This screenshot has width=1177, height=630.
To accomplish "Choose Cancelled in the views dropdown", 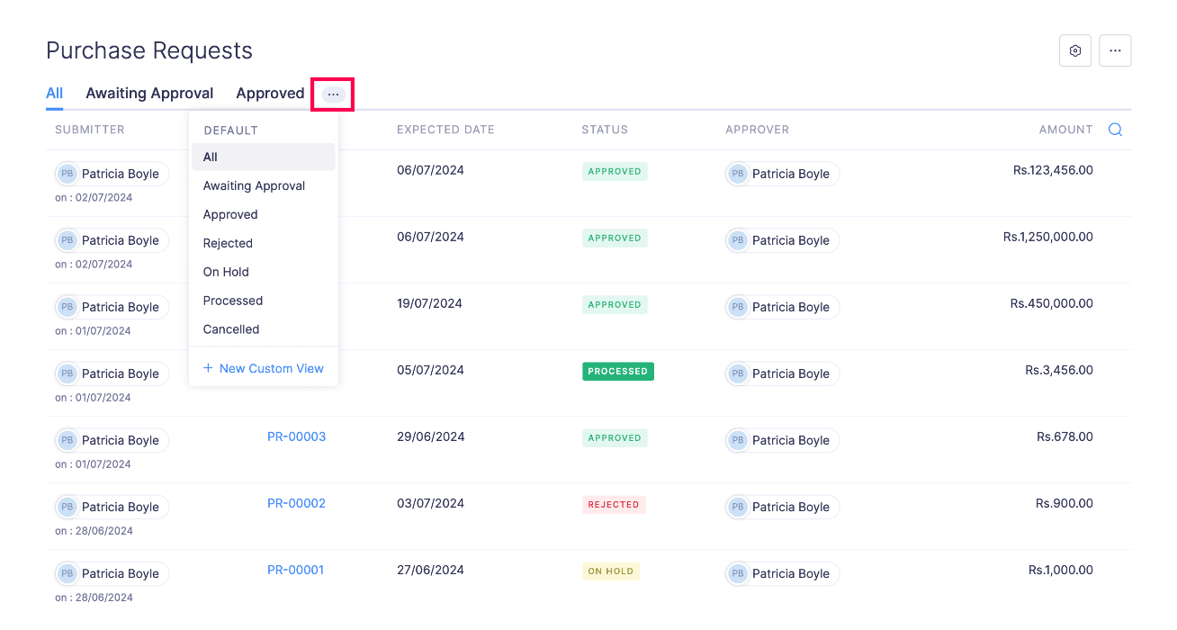I will 231,329.
